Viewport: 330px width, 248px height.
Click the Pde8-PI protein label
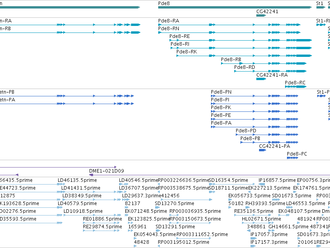point(220,100)
